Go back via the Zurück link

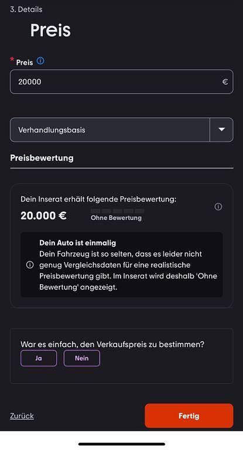click(x=22, y=416)
